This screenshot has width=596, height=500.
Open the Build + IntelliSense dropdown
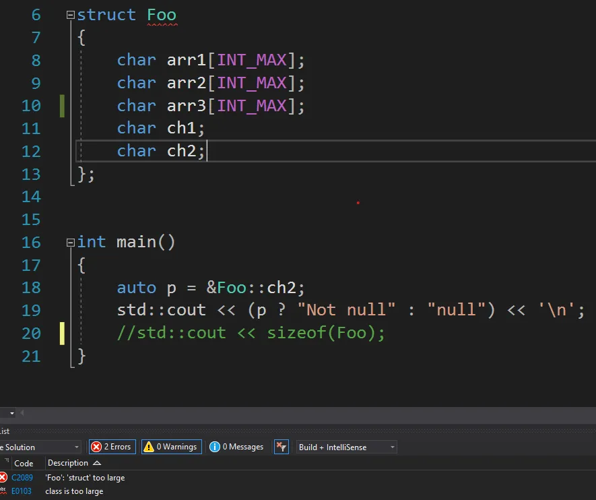pyautogui.click(x=347, y=447)
